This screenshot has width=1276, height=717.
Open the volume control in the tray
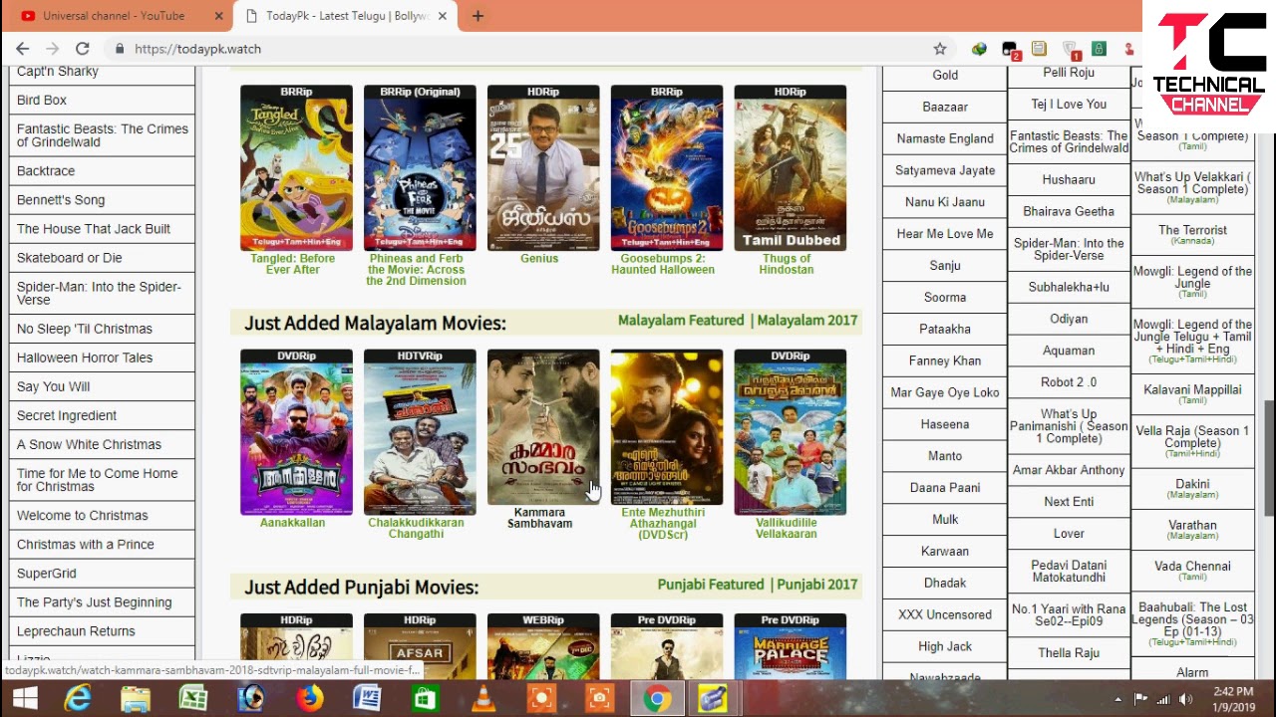[1183, 699]
